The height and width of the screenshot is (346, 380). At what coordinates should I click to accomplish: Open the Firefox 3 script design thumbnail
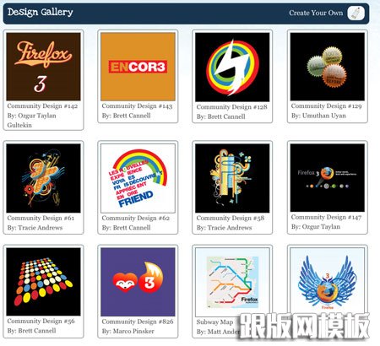coord(43,67)
